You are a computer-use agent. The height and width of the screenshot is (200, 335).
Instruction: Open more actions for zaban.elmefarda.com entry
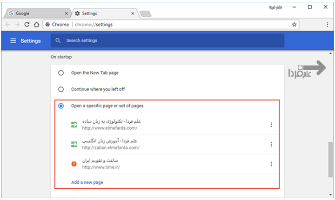coord(271,144)
